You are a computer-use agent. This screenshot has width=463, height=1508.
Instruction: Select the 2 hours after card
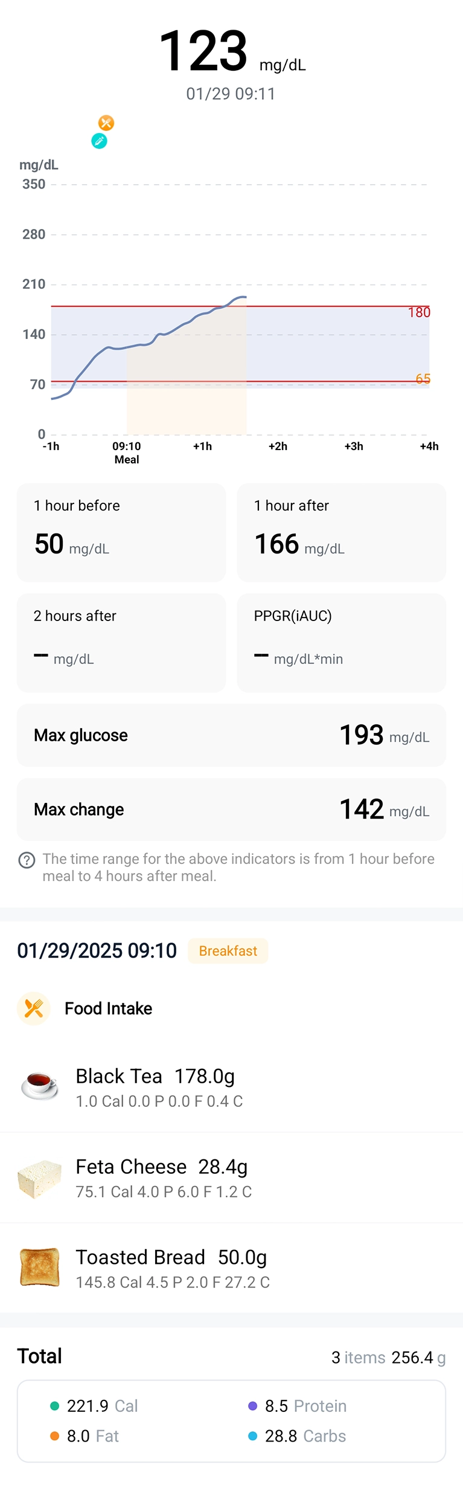coord(121,642)
